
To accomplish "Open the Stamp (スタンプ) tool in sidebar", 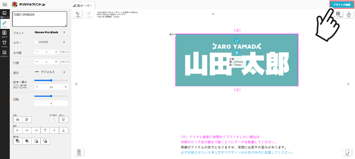I will pos(4,34).
